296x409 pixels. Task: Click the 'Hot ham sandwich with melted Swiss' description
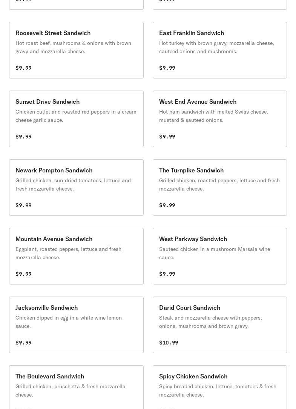pos(213,116)
